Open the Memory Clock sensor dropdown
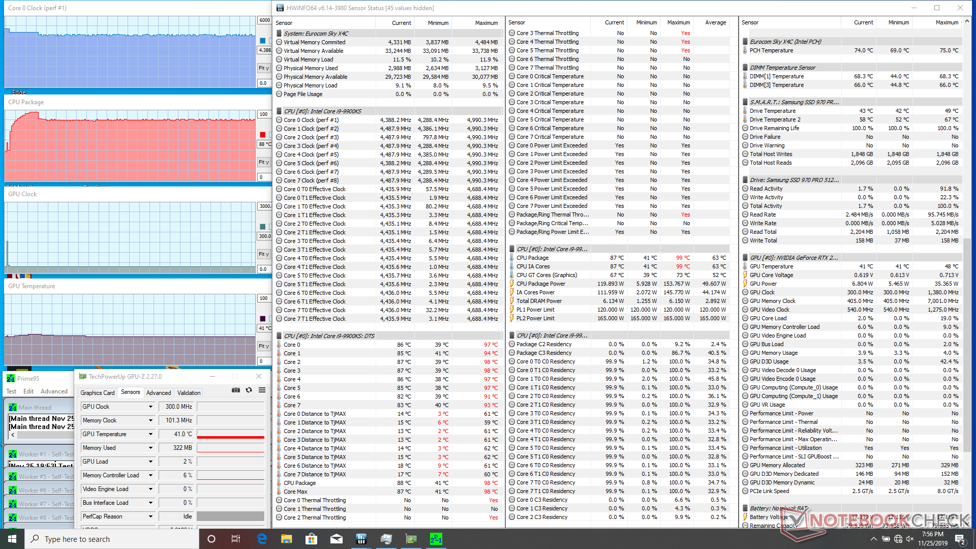The image size is (976, 549). tap(150, 420)
